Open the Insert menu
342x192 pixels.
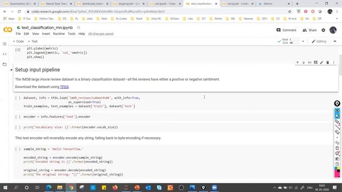click(x=46, y=34)
